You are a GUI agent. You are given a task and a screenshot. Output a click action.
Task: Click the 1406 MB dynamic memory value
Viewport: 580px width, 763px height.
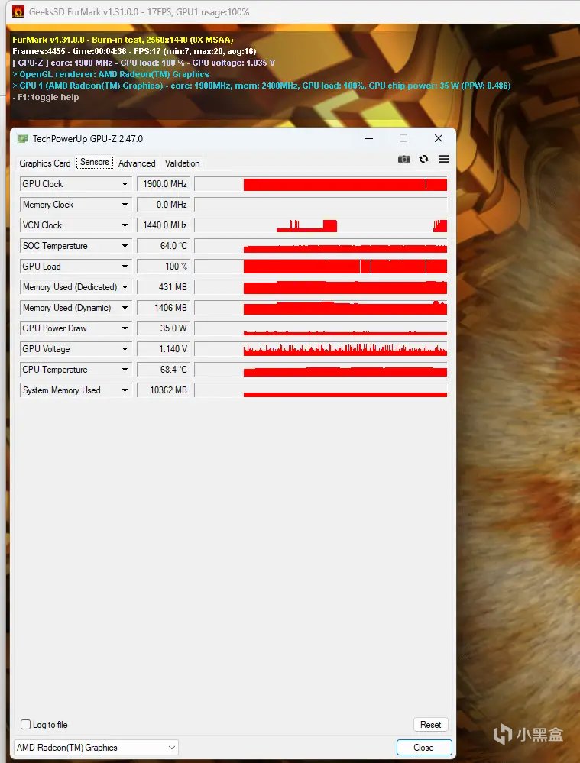(x=163, y=308)
